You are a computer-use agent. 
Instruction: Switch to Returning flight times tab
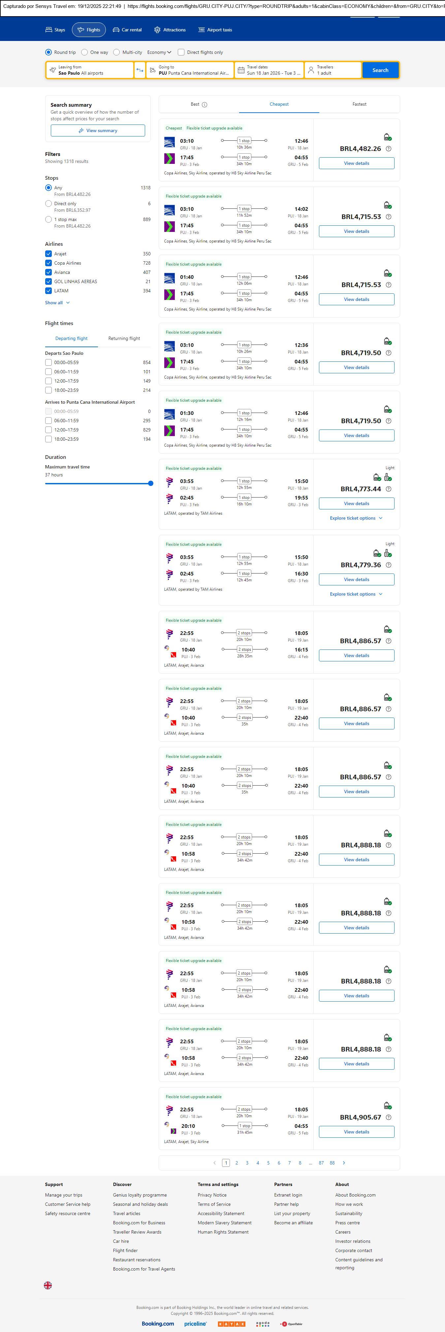click(124, 339)
